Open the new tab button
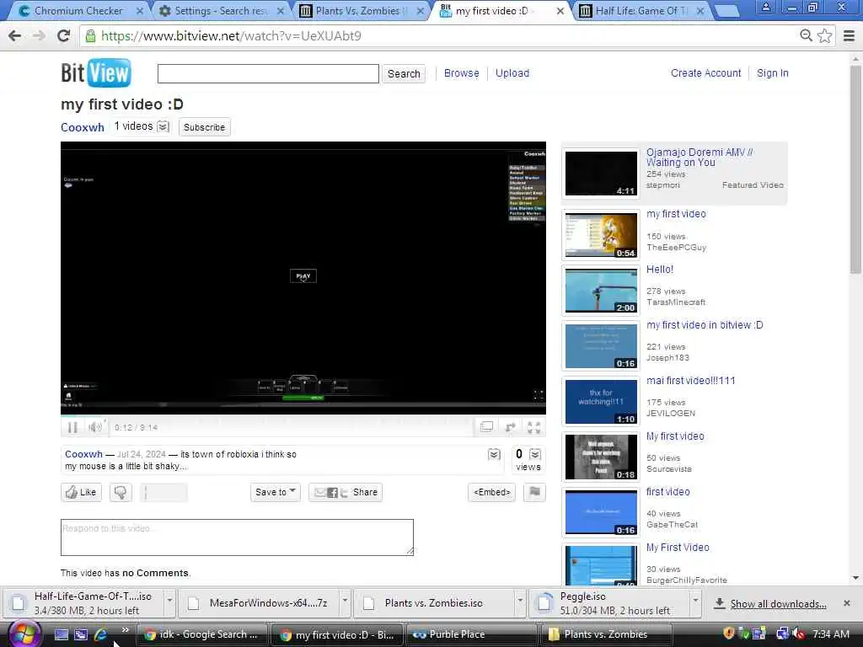863x647 pixels. (x=726, y=10)
